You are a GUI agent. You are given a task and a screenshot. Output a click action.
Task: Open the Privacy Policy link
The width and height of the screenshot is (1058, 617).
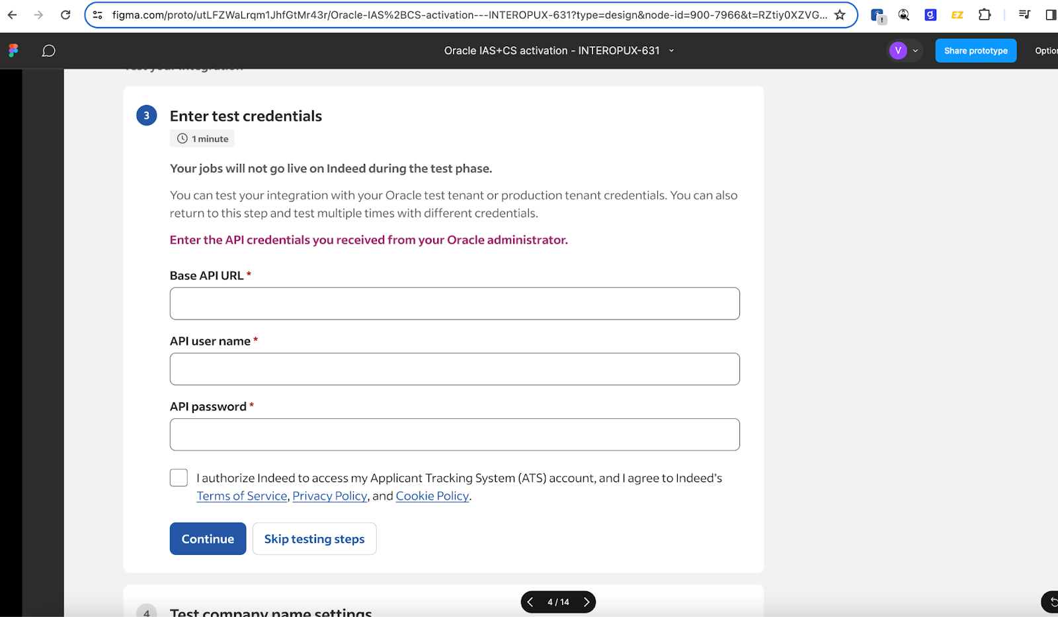click(x=329, y=496)
